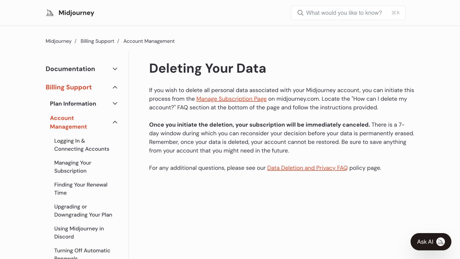Collapse the Billing Support section chevron
Screen dimensions: 460x259
(x=115, y=87)
